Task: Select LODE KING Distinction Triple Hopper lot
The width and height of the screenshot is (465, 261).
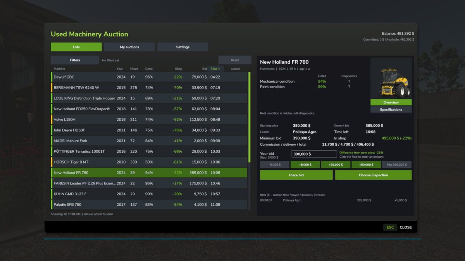Action: tap(149, 98)
